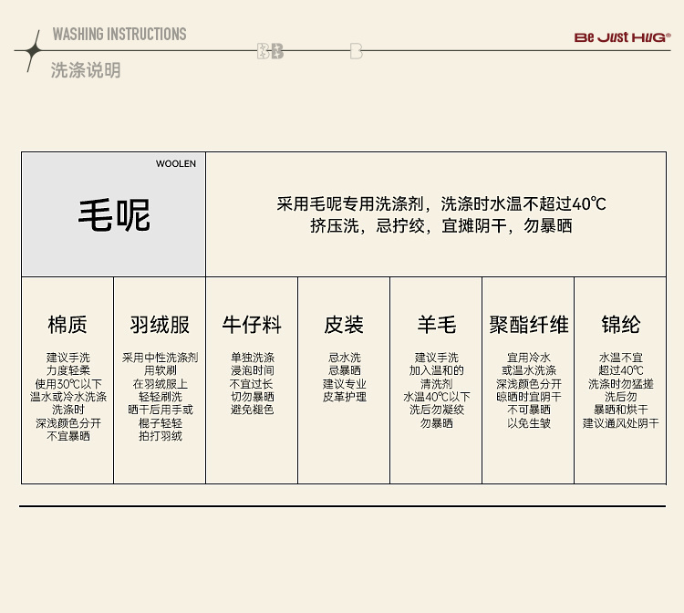Select the 牛仔料 column heading
This screenshot has height=613, width=684.
point(252,325)
